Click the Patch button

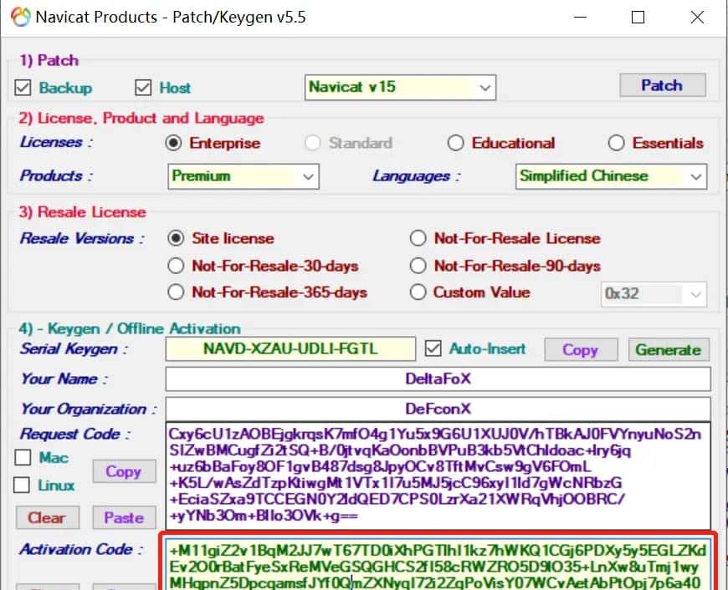pos(662,84)
